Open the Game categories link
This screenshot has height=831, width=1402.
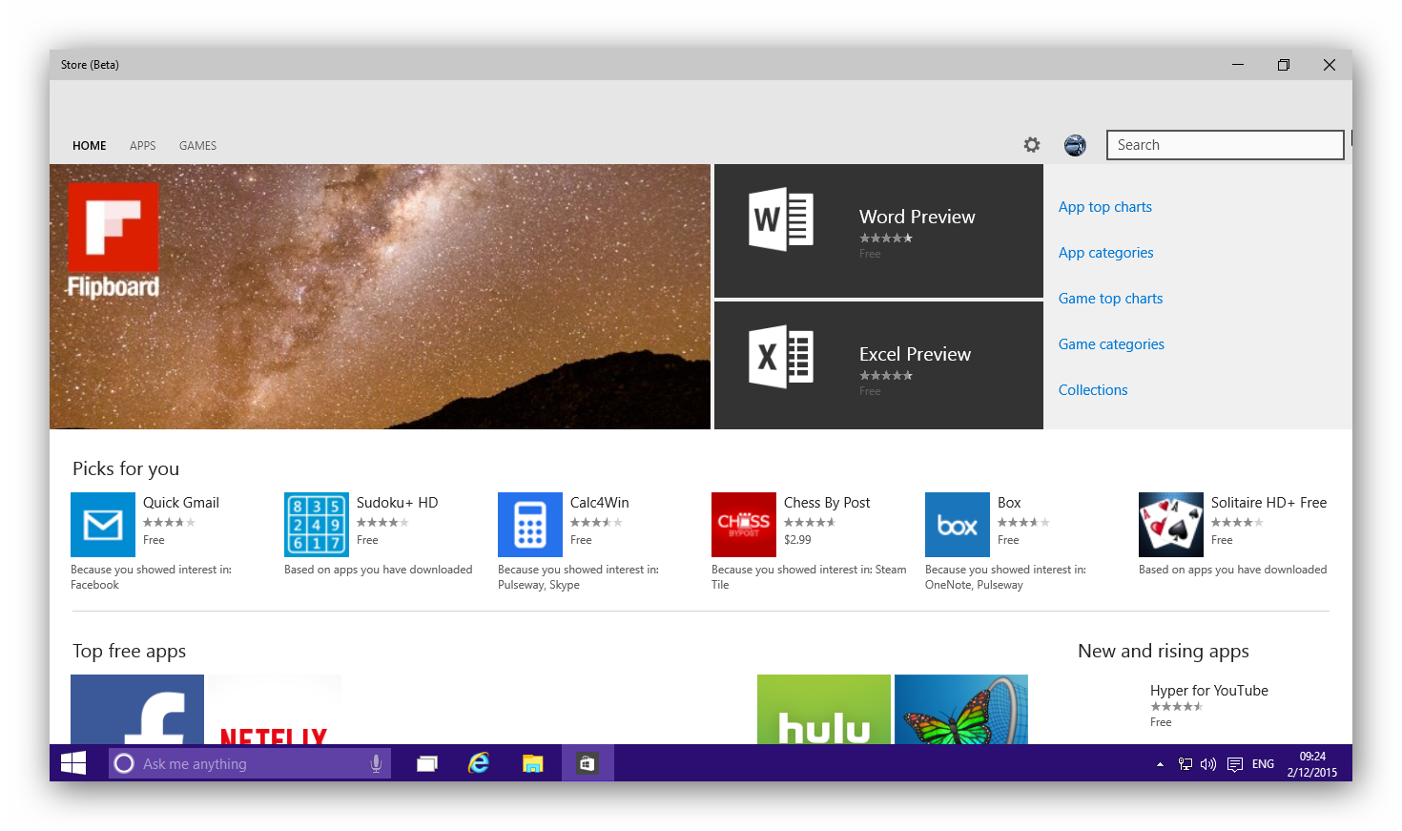coord(1112,344)
